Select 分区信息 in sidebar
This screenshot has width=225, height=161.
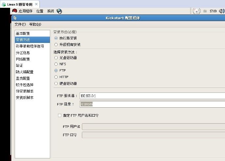coord(32,53)
